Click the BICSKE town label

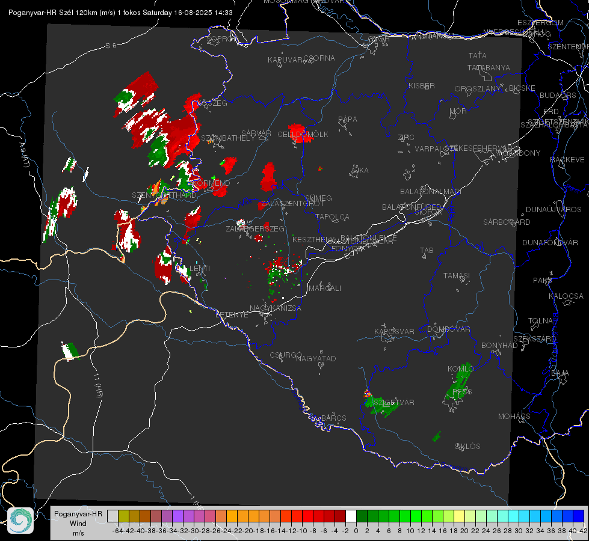click(522, 88)
